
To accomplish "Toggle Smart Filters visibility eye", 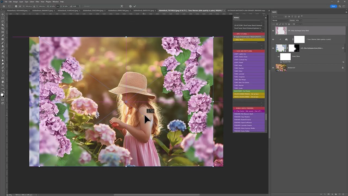I will (278, 57).
